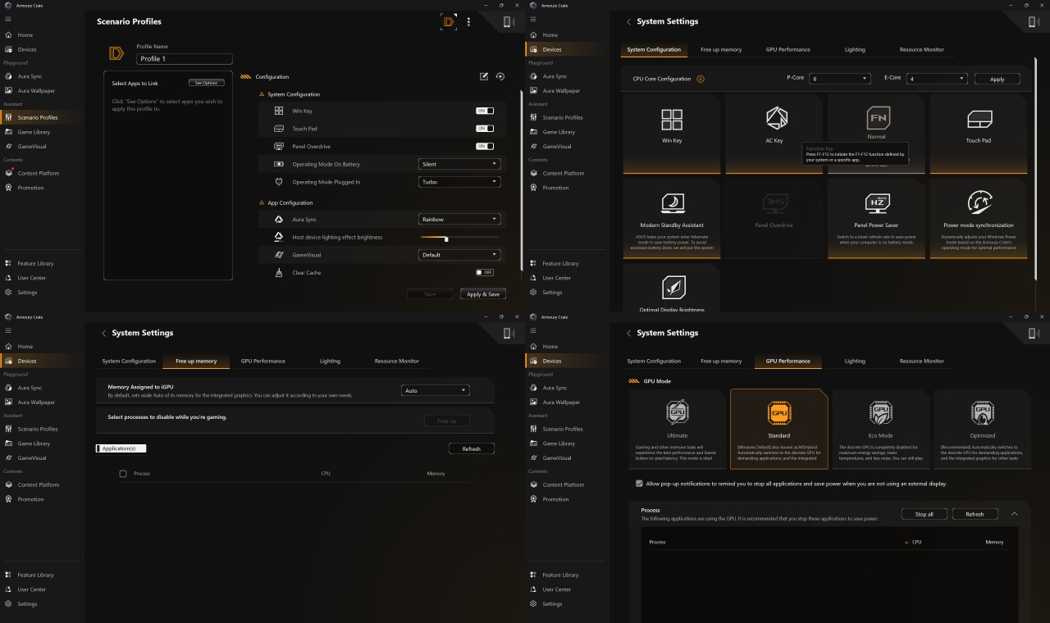Uncheck the Allow pop-up notifications checkbox
1050x623 pixels.
(639, 484)
